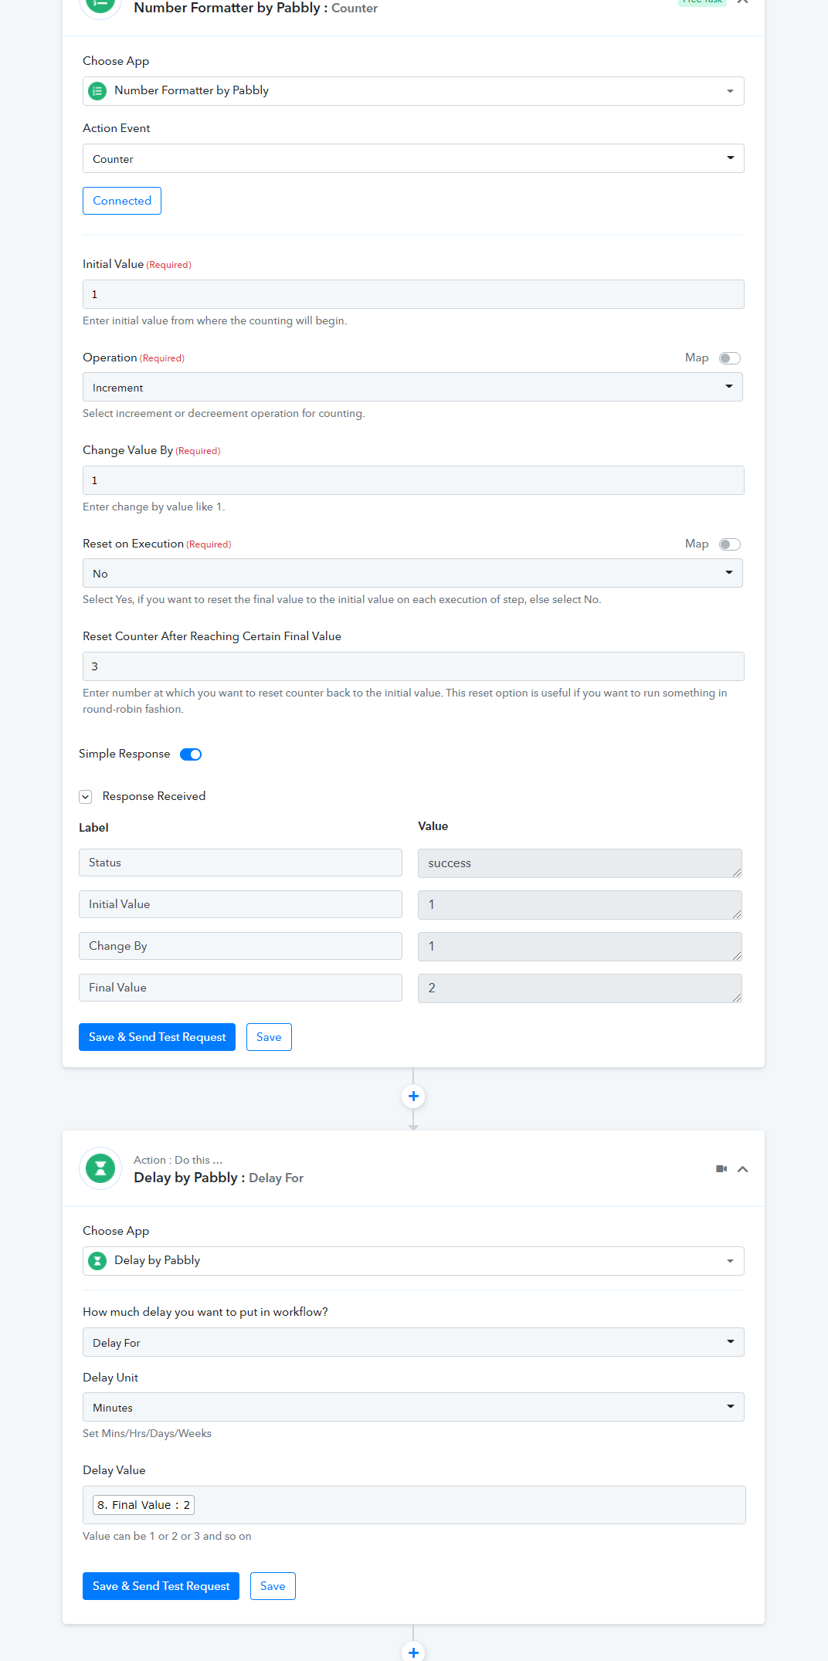Click the Delay by Pabbly hourglass icon
828x1661 pixels.
[100, 1168]
